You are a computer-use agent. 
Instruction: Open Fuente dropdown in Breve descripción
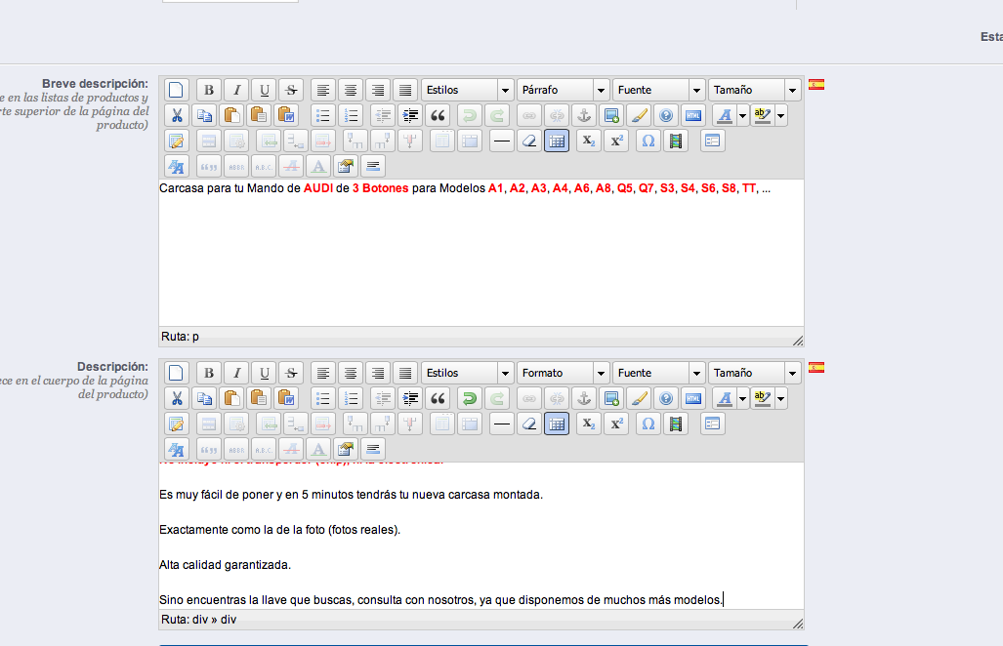[x=659, y=90]
